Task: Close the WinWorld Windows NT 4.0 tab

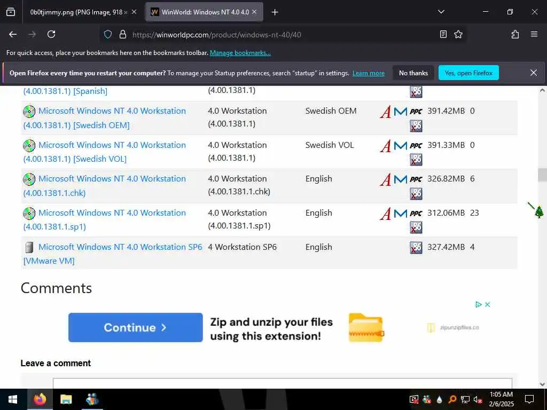Action: point(254,12)
